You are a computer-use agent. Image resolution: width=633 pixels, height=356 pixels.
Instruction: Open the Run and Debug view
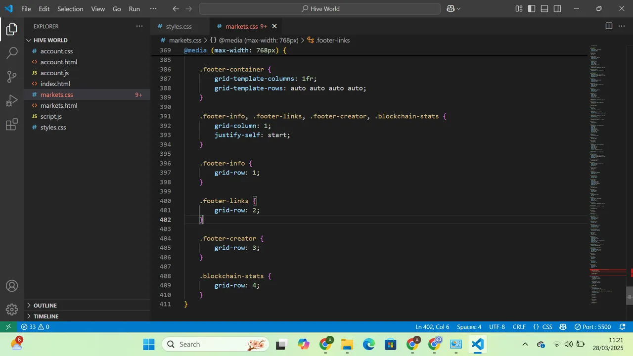[12, 100]
